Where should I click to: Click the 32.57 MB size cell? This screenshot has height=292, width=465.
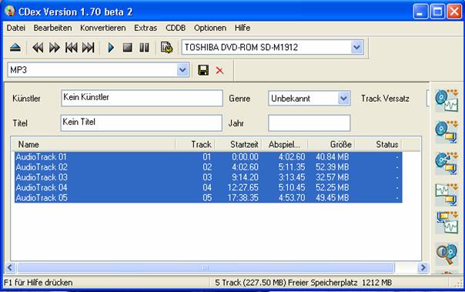[x=332, y=177]
